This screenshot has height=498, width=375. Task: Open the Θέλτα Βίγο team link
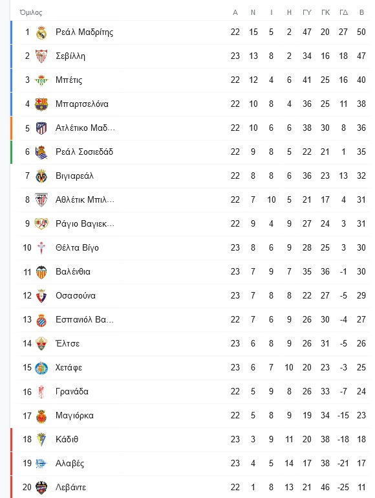click(77, 248)
